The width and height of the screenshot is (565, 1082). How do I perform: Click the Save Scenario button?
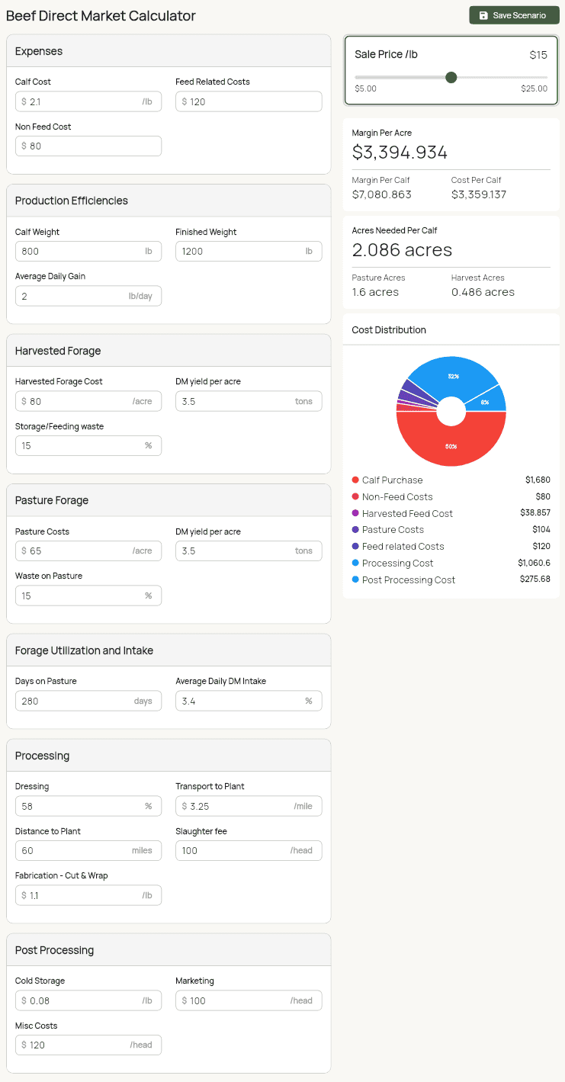514,15
